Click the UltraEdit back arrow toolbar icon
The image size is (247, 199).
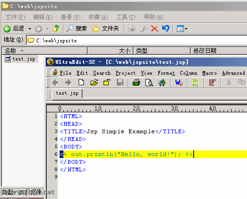[x=55, y=83]
